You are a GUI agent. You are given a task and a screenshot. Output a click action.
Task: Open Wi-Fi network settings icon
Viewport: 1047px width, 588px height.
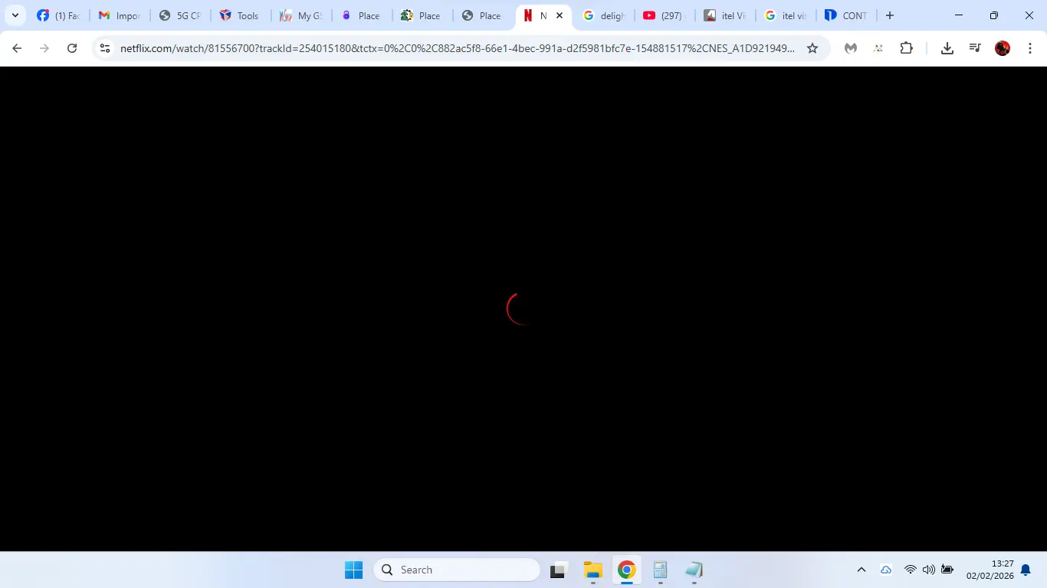[x=911, y=570]
